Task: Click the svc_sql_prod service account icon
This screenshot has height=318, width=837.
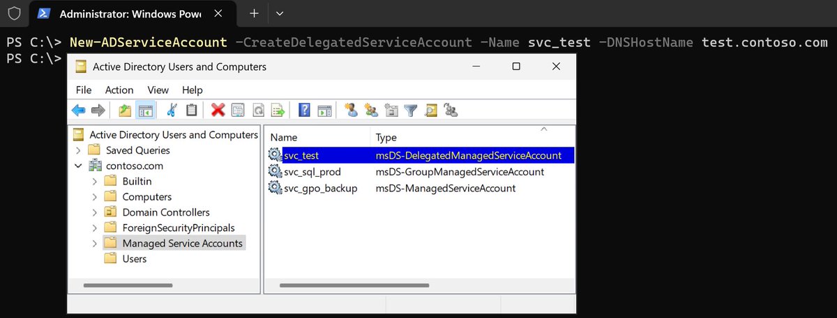Action: pyautogui.click(x=276, y=172)
